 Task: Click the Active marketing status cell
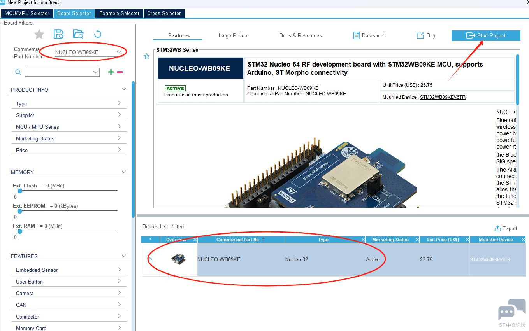[x=392, y=259]
